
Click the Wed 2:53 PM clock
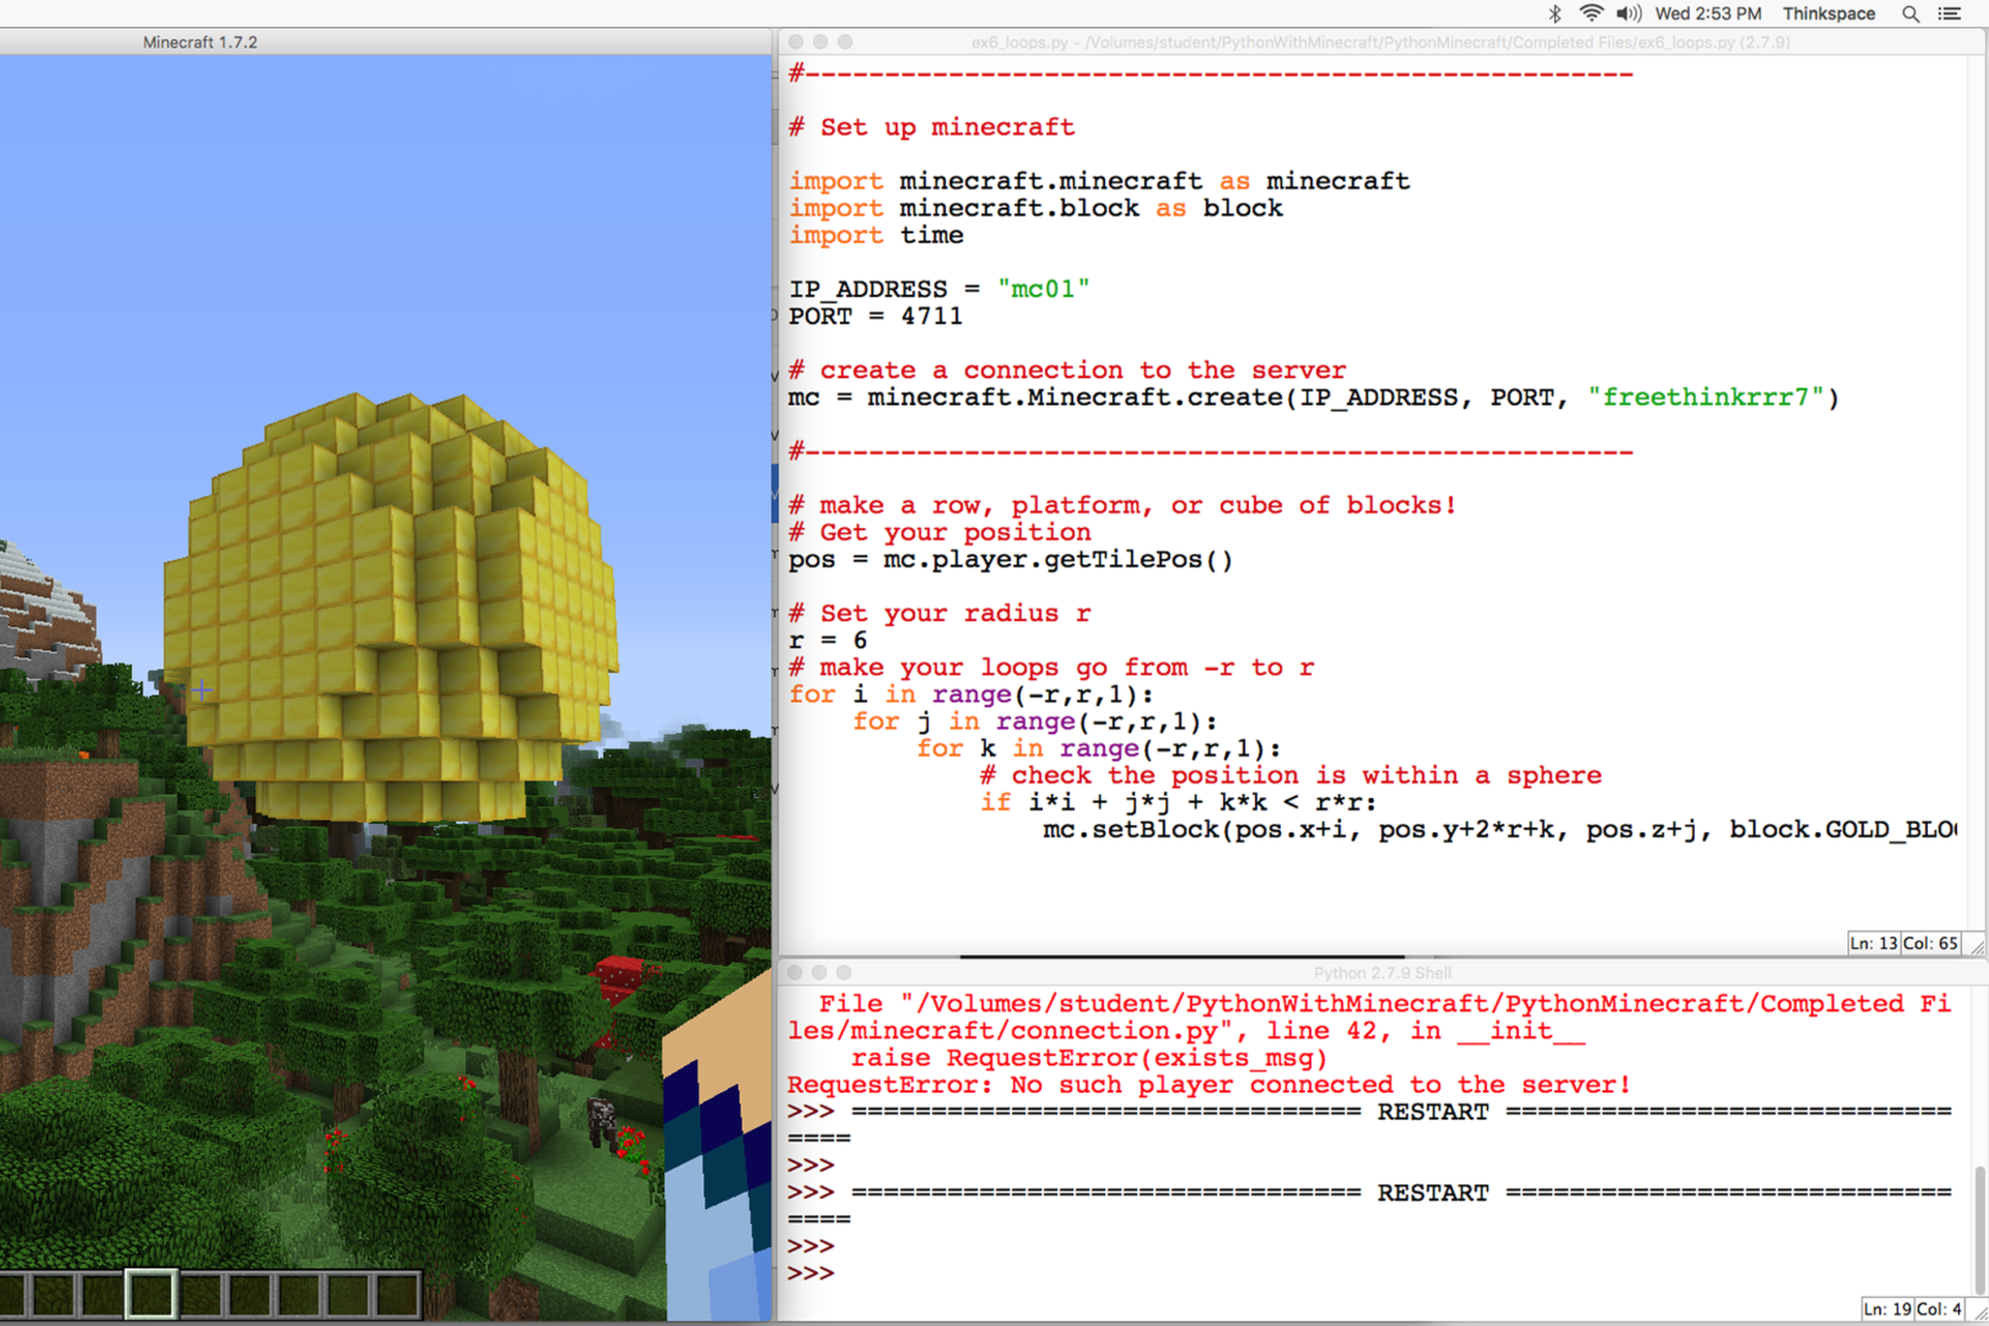(x=1708, y=14)
